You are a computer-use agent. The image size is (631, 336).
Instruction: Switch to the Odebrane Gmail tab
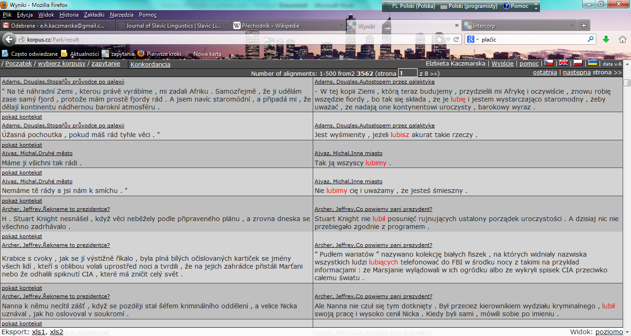pos(58,26)
